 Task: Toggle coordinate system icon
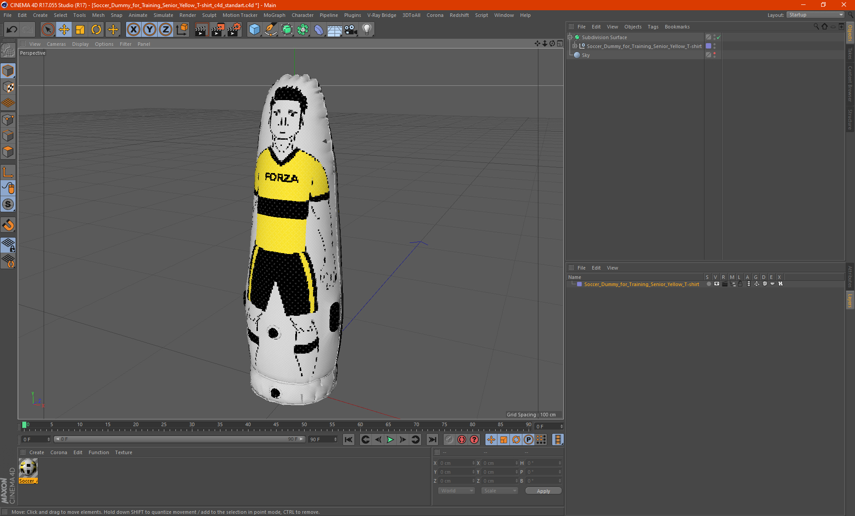pos(182,30)
